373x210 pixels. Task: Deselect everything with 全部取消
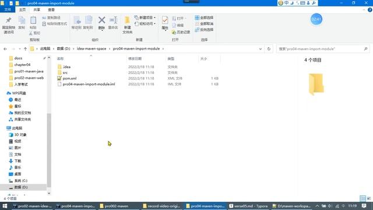click(204, 24)
